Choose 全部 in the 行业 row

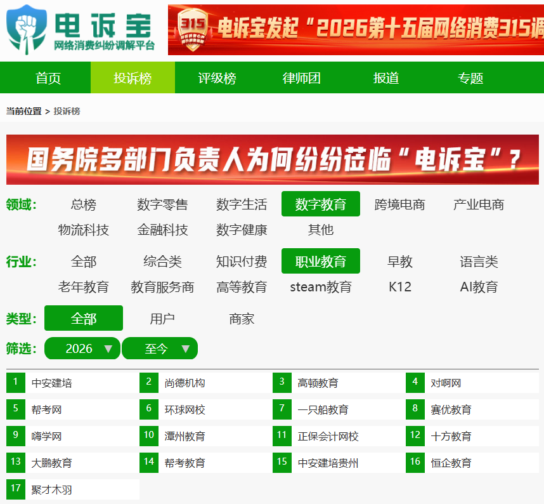(x=84, y=262)
